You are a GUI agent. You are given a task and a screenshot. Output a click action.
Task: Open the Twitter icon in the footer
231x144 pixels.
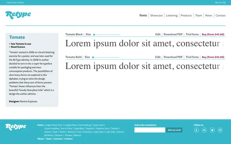212,130
